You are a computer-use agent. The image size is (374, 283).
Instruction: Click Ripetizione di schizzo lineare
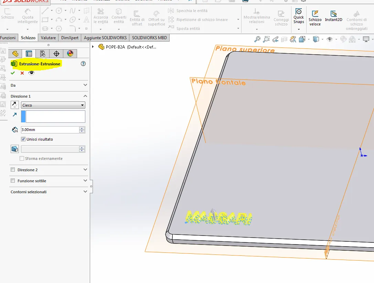(198, 20)
